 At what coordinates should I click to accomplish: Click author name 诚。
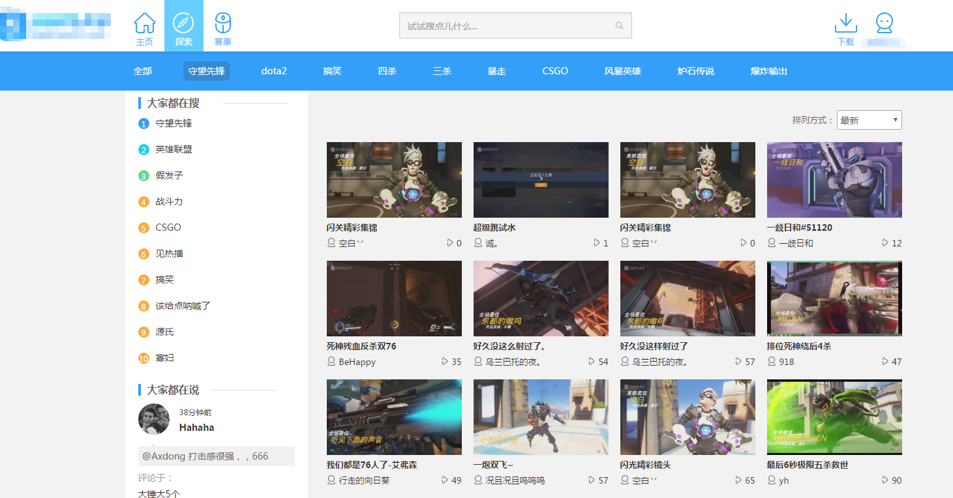coord(492,243)
